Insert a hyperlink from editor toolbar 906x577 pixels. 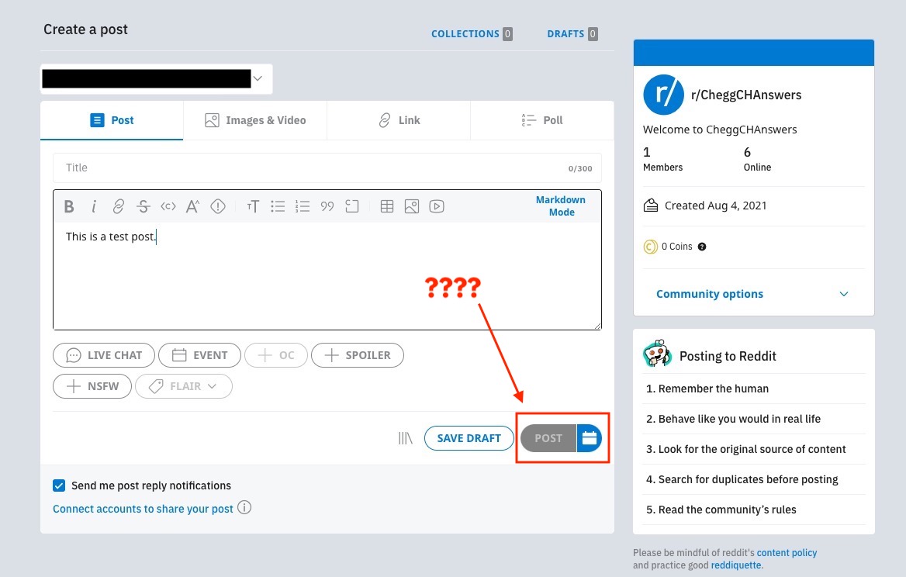[119, 206]
